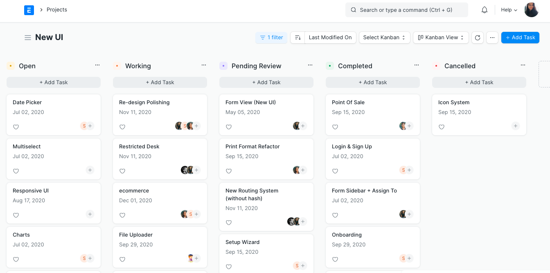Open Pending Review column options menu
Viewport: 550px width, 273px height.
310,65
